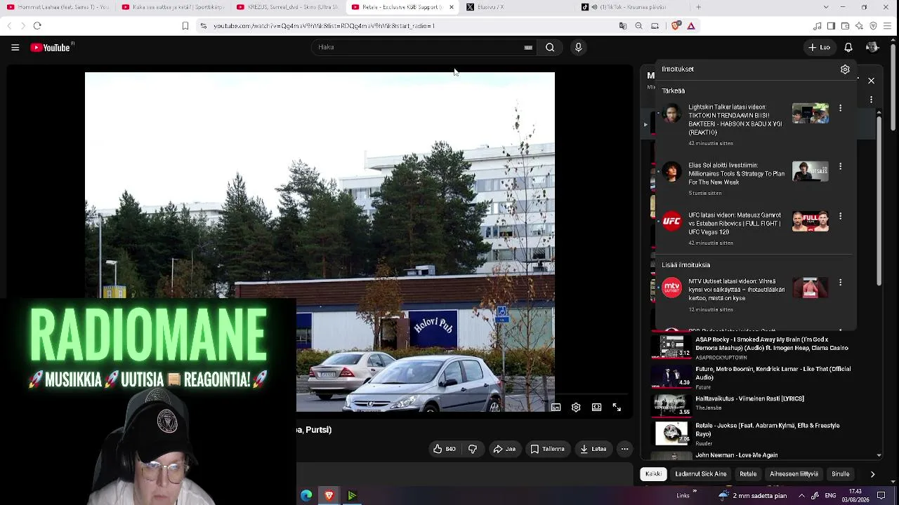Close the active Retale browser tab
899x505 pixels.
tap(452, 7)
